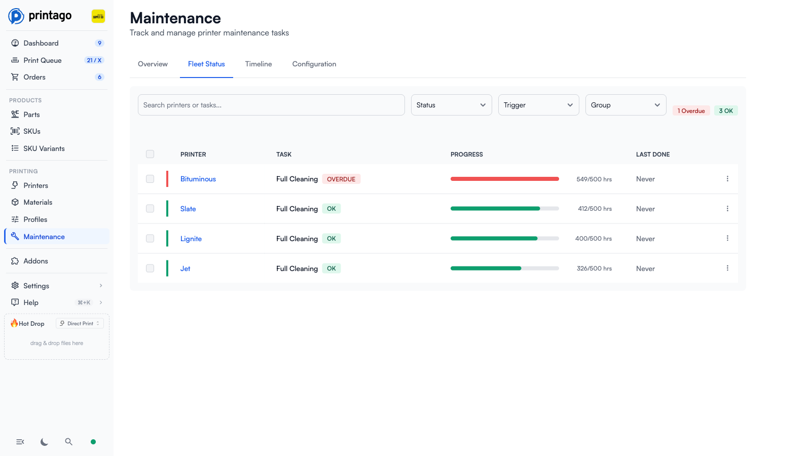
Task: Click the SKUs barcode icon
Action: point(15,131)
